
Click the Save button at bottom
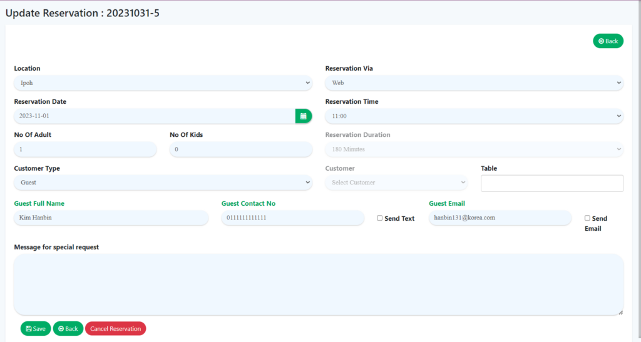point(36,329)
